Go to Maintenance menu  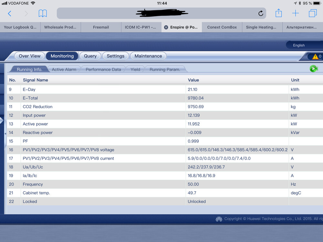point(148,56)
